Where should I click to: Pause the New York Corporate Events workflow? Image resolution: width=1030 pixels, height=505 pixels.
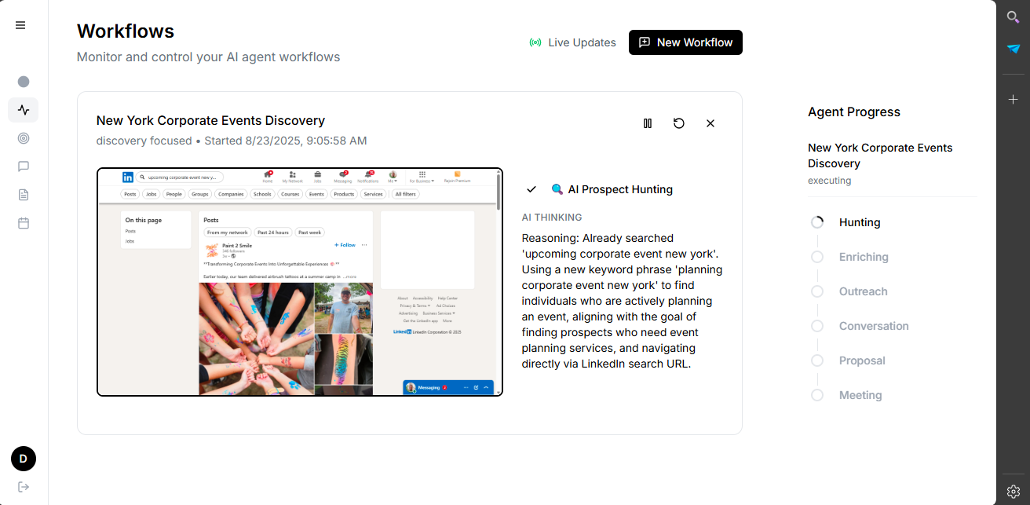point(648,123)
